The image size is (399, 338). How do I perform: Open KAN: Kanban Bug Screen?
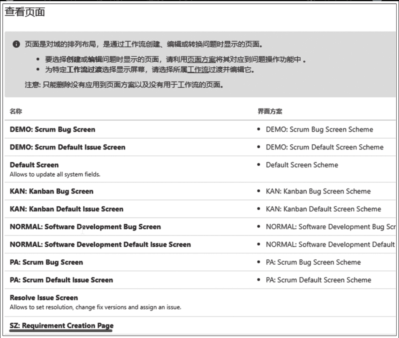tap(51, 191)
